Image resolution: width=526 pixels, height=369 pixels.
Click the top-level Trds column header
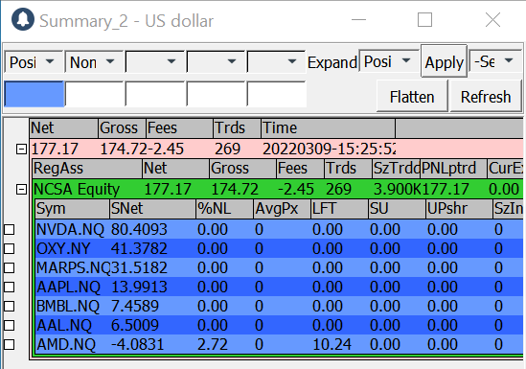(237, 128)
